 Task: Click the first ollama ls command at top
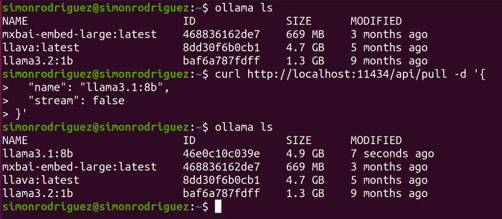coord(244,8)
